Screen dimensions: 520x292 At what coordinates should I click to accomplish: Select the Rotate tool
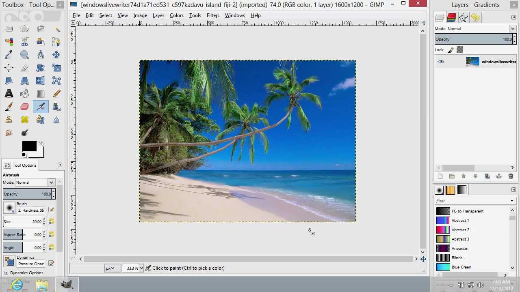coord(40,68)
